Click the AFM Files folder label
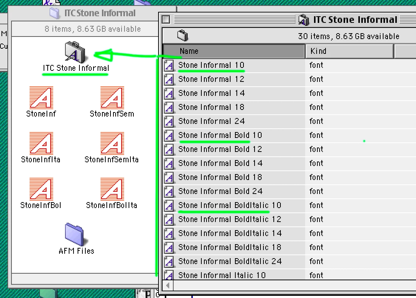Screen dimensions: 416x298 click(x=76, y=251)
